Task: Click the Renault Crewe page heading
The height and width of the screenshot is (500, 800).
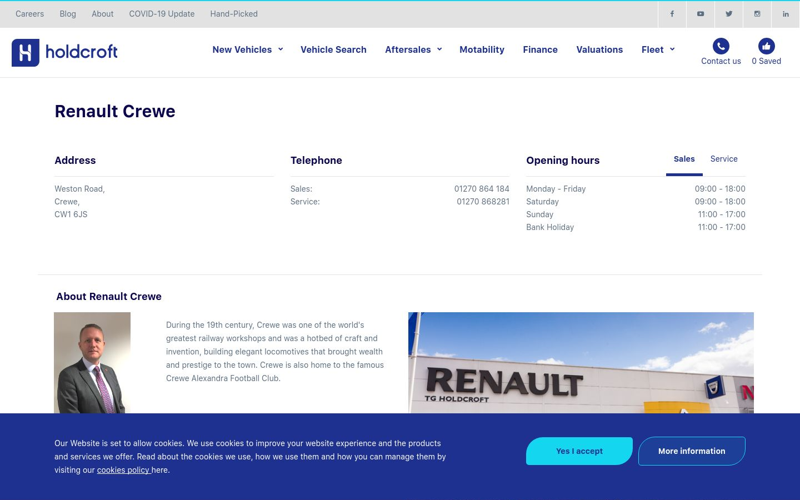Action: coord(115,111)
